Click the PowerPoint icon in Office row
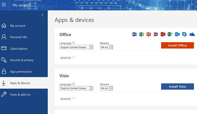Viewport: 197px width, 114px height. (149, 34)
